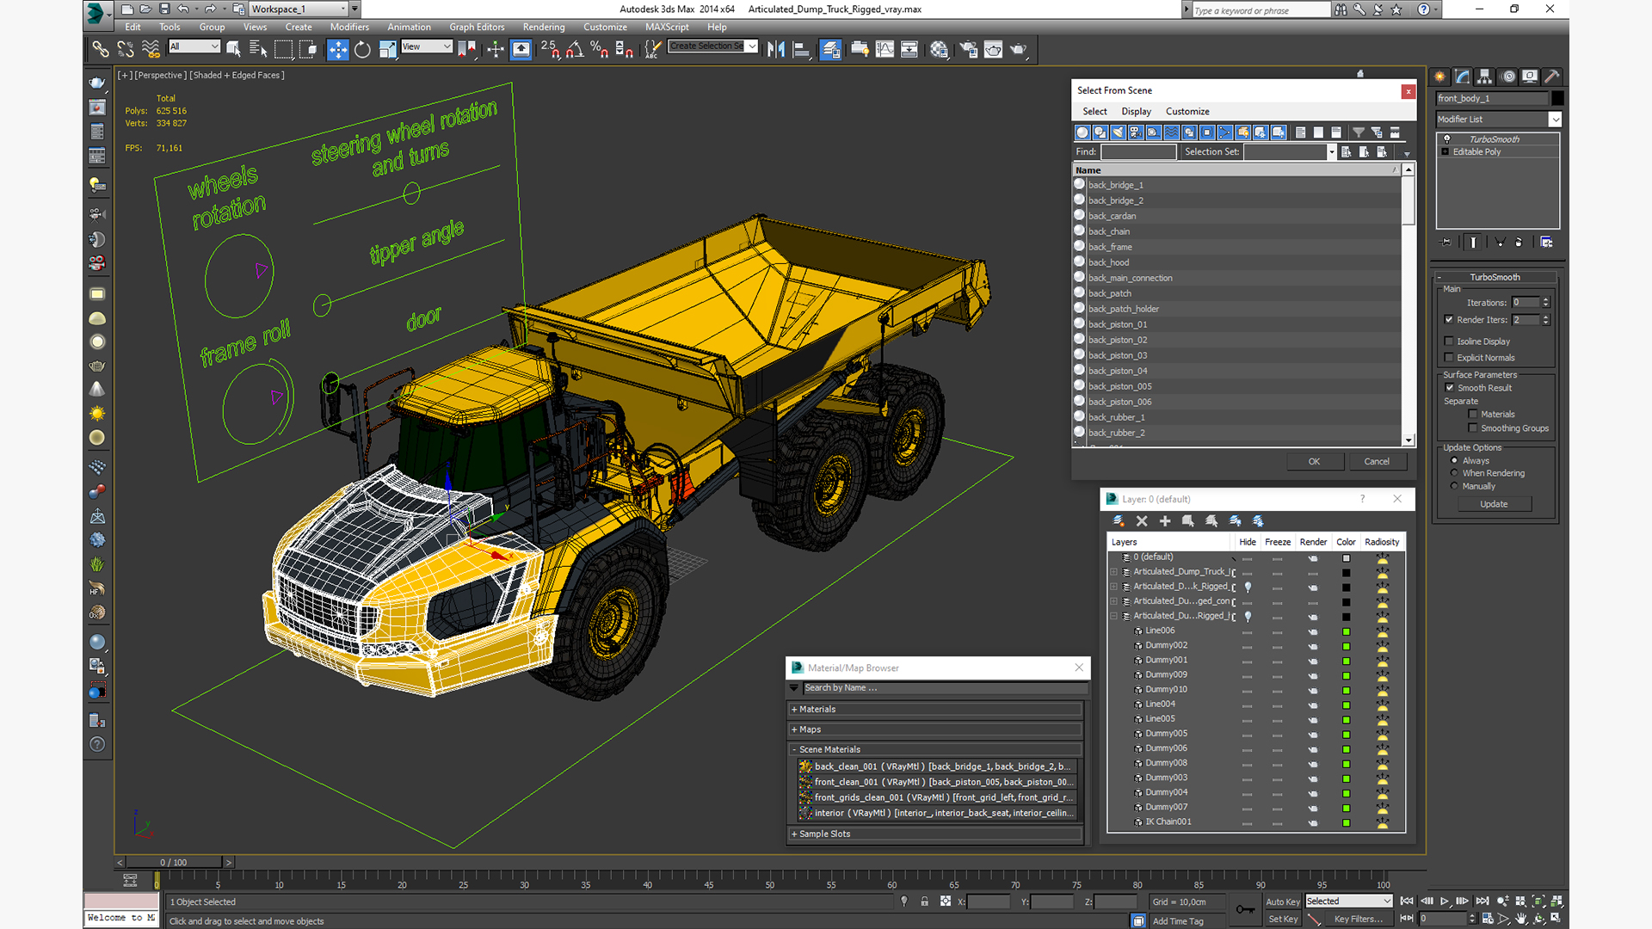1652x929 pixels.
Task: Open the Rendering menu
Action: coord(544,28)
